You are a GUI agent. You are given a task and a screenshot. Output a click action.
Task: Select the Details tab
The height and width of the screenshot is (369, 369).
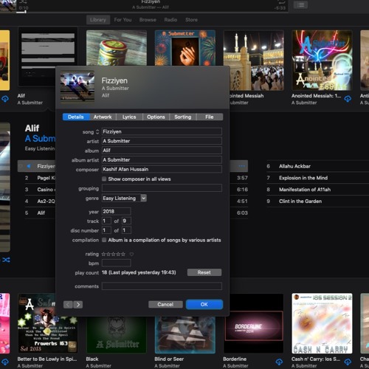coord(76,117)
